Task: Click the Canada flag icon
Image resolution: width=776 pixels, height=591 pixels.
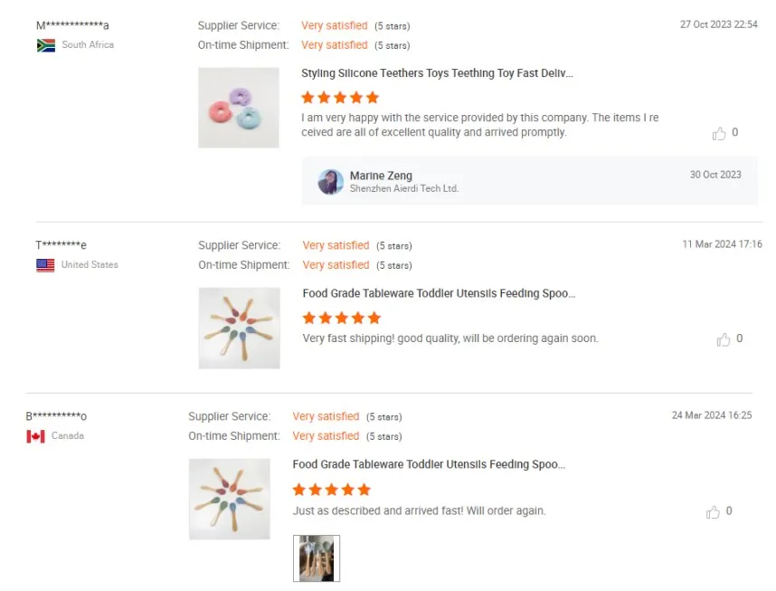Action: (35, 436)
